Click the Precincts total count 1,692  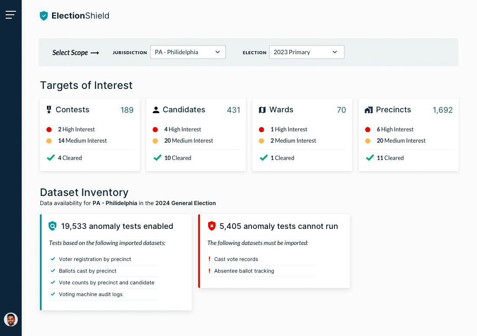443,110
